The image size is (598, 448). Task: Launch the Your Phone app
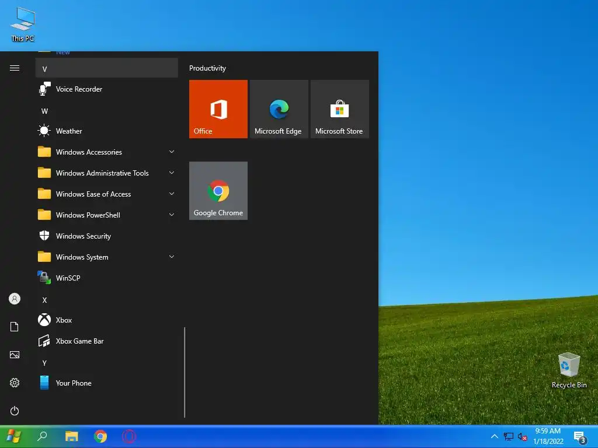(x=107, y=383)
